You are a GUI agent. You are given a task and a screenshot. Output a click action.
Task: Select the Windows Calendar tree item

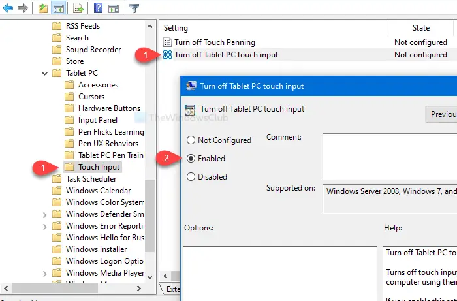pos(98,190)
